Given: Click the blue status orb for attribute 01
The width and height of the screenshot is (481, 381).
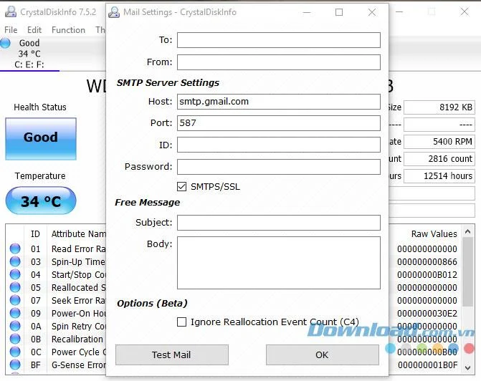Looking at the screenshot, I should [15, 249].
